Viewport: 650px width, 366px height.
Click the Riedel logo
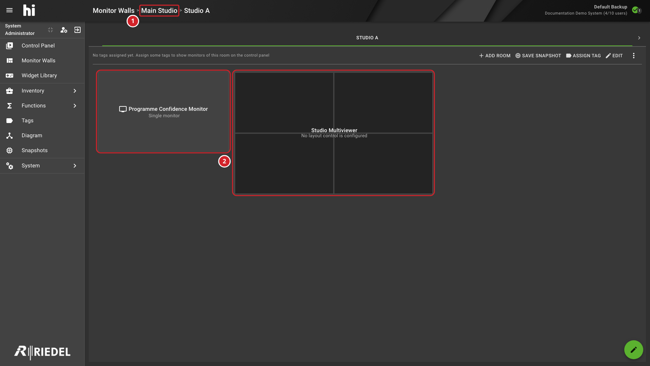pos(42,352)
